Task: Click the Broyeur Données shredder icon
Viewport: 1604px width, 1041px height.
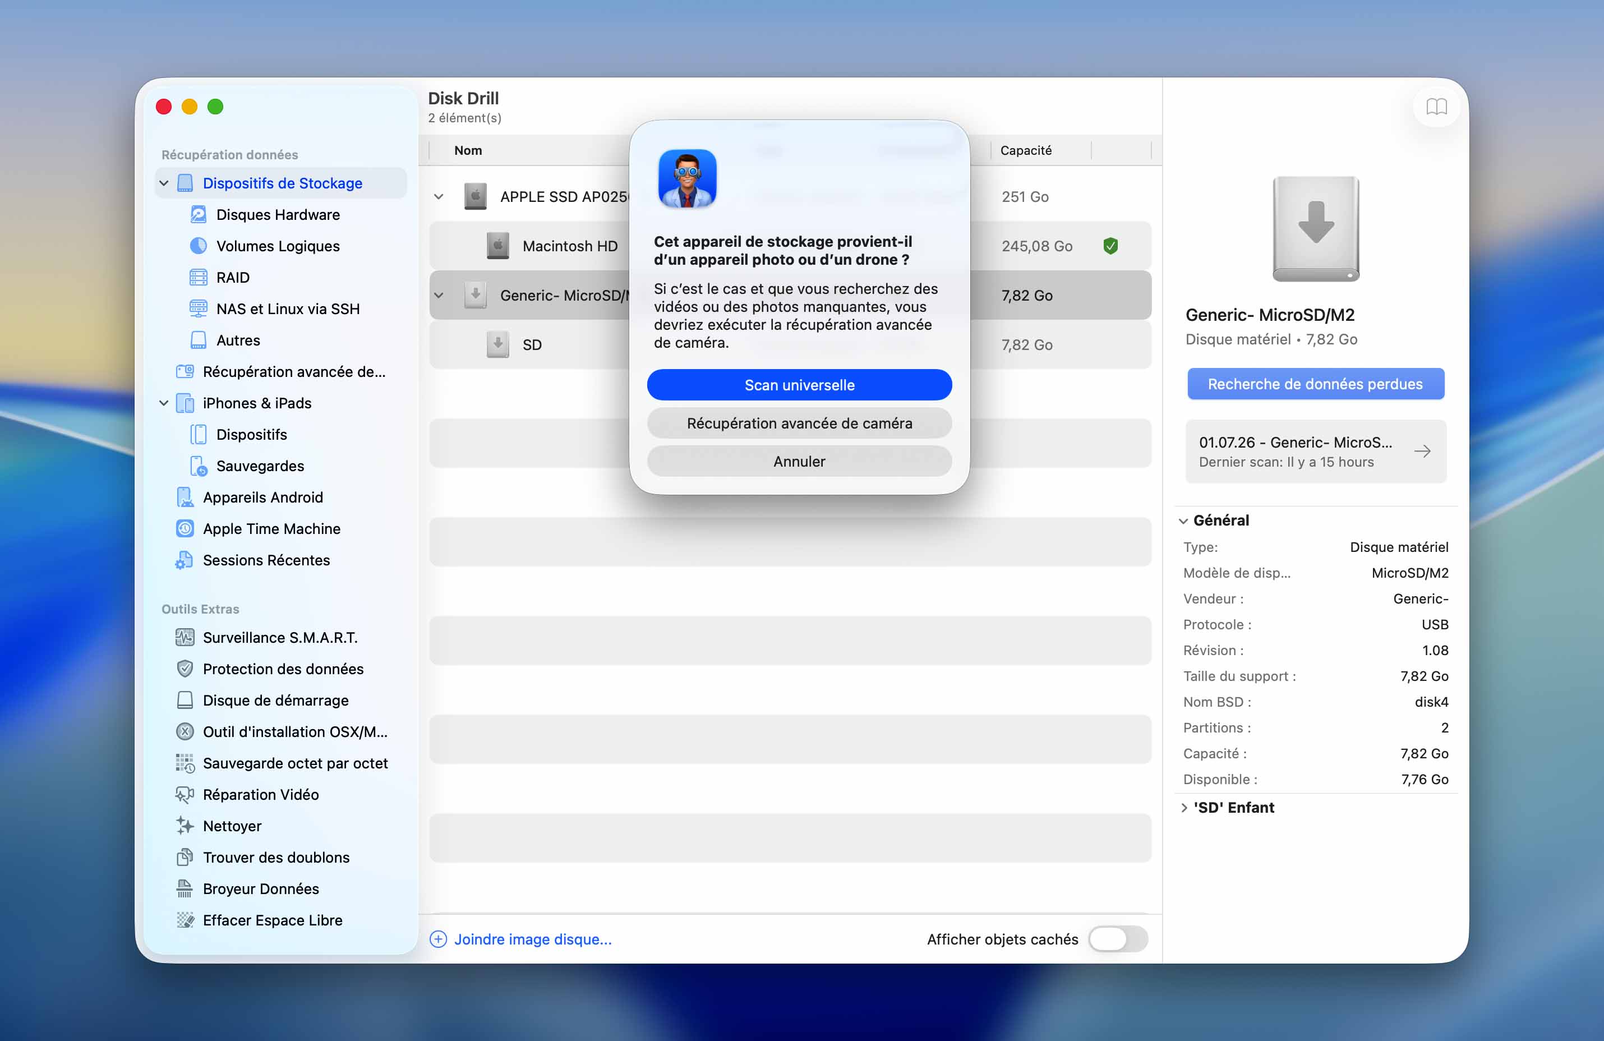Action: (x=185, y=889)
